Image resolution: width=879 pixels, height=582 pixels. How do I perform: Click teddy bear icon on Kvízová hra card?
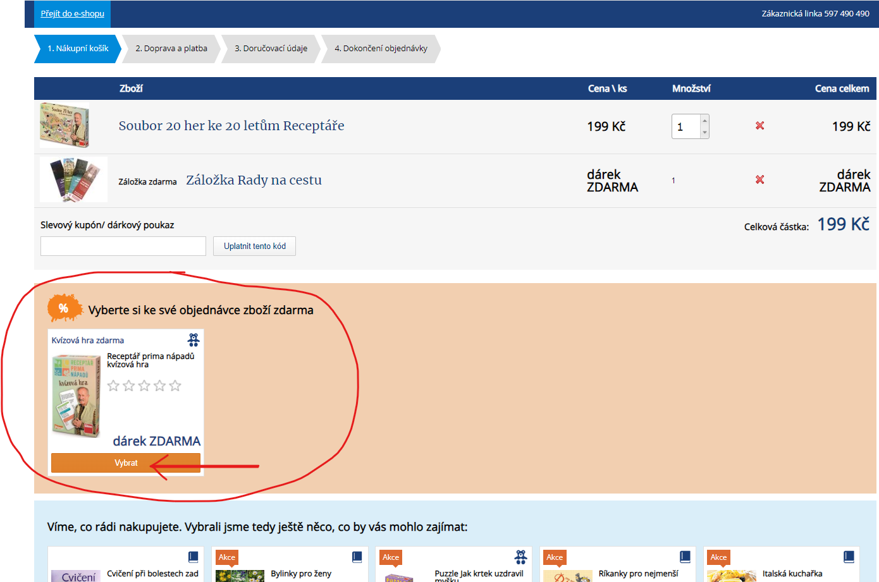point(194,340)
